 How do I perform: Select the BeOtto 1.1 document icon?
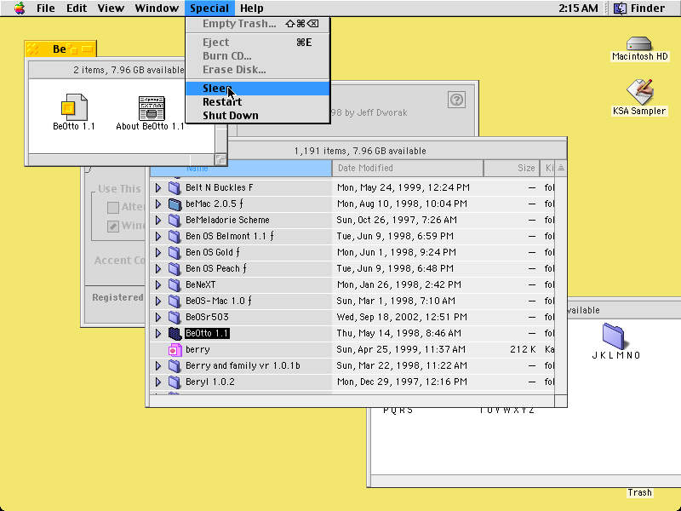pyautogui.click(x=74, y=107)
